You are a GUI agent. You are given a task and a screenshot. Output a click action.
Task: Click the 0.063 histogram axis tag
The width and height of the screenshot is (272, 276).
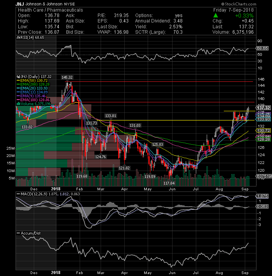click(x=262, y=207)
